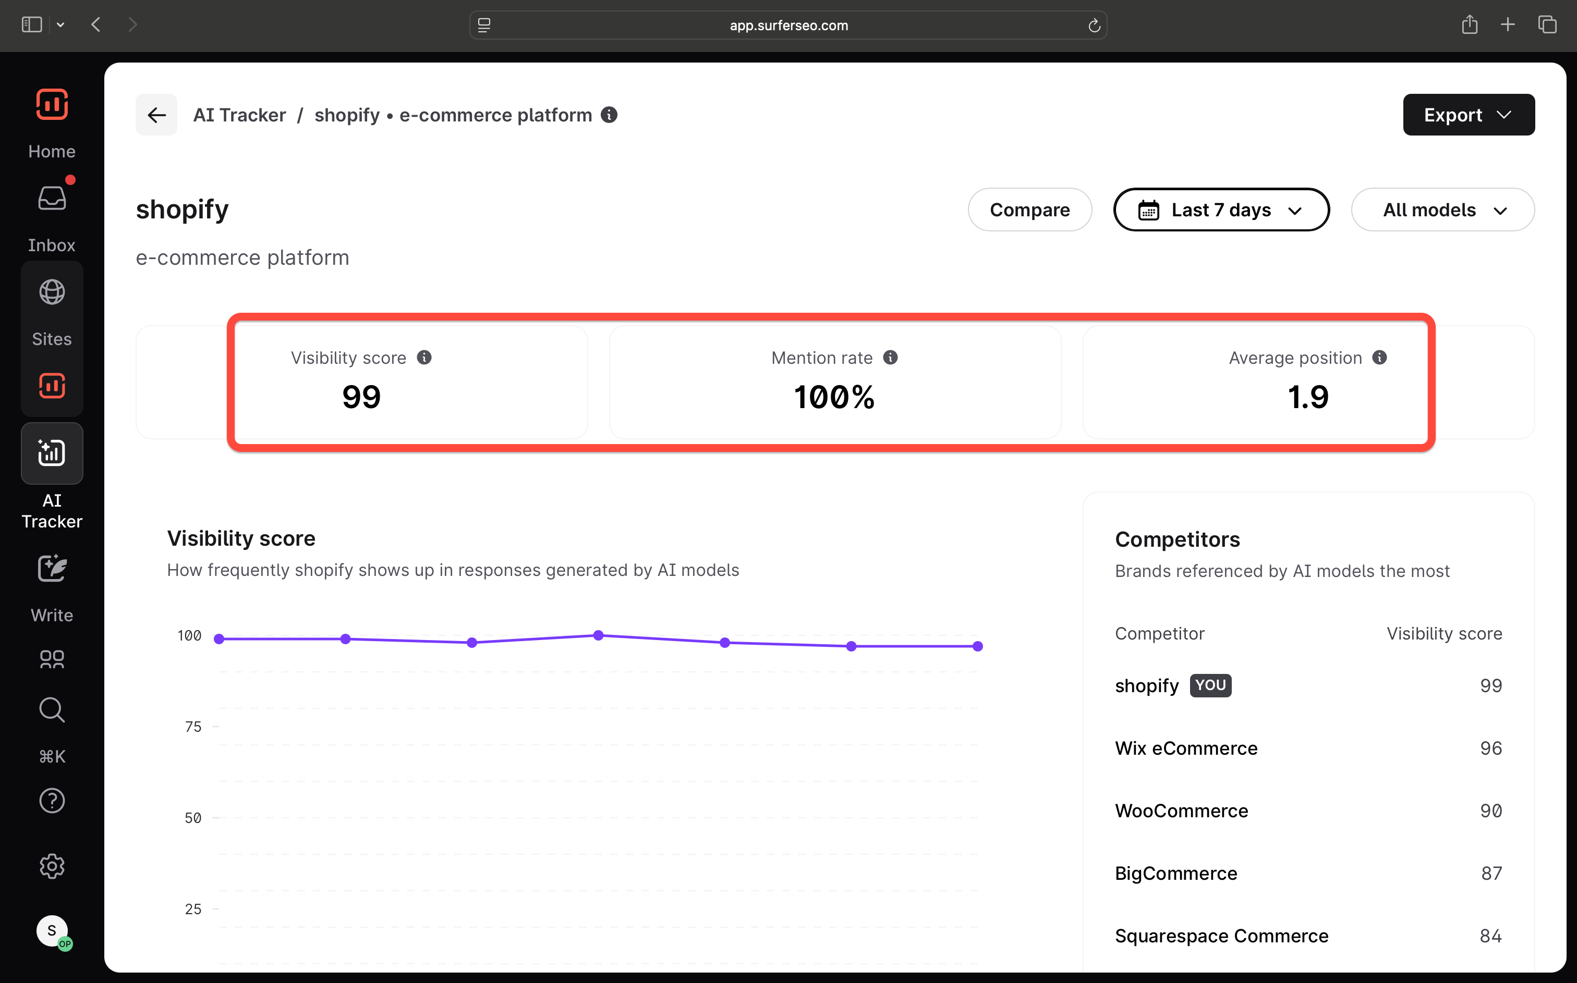Click the back arrow button
Image resolution: width=1577 pixels, height=983 pixels.
tap(156, 115)
